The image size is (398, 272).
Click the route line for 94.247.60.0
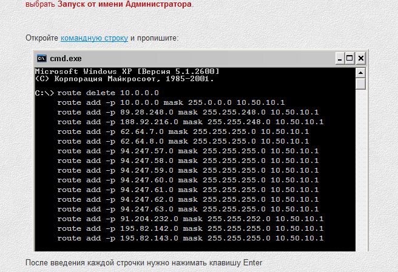pos(188,180)
